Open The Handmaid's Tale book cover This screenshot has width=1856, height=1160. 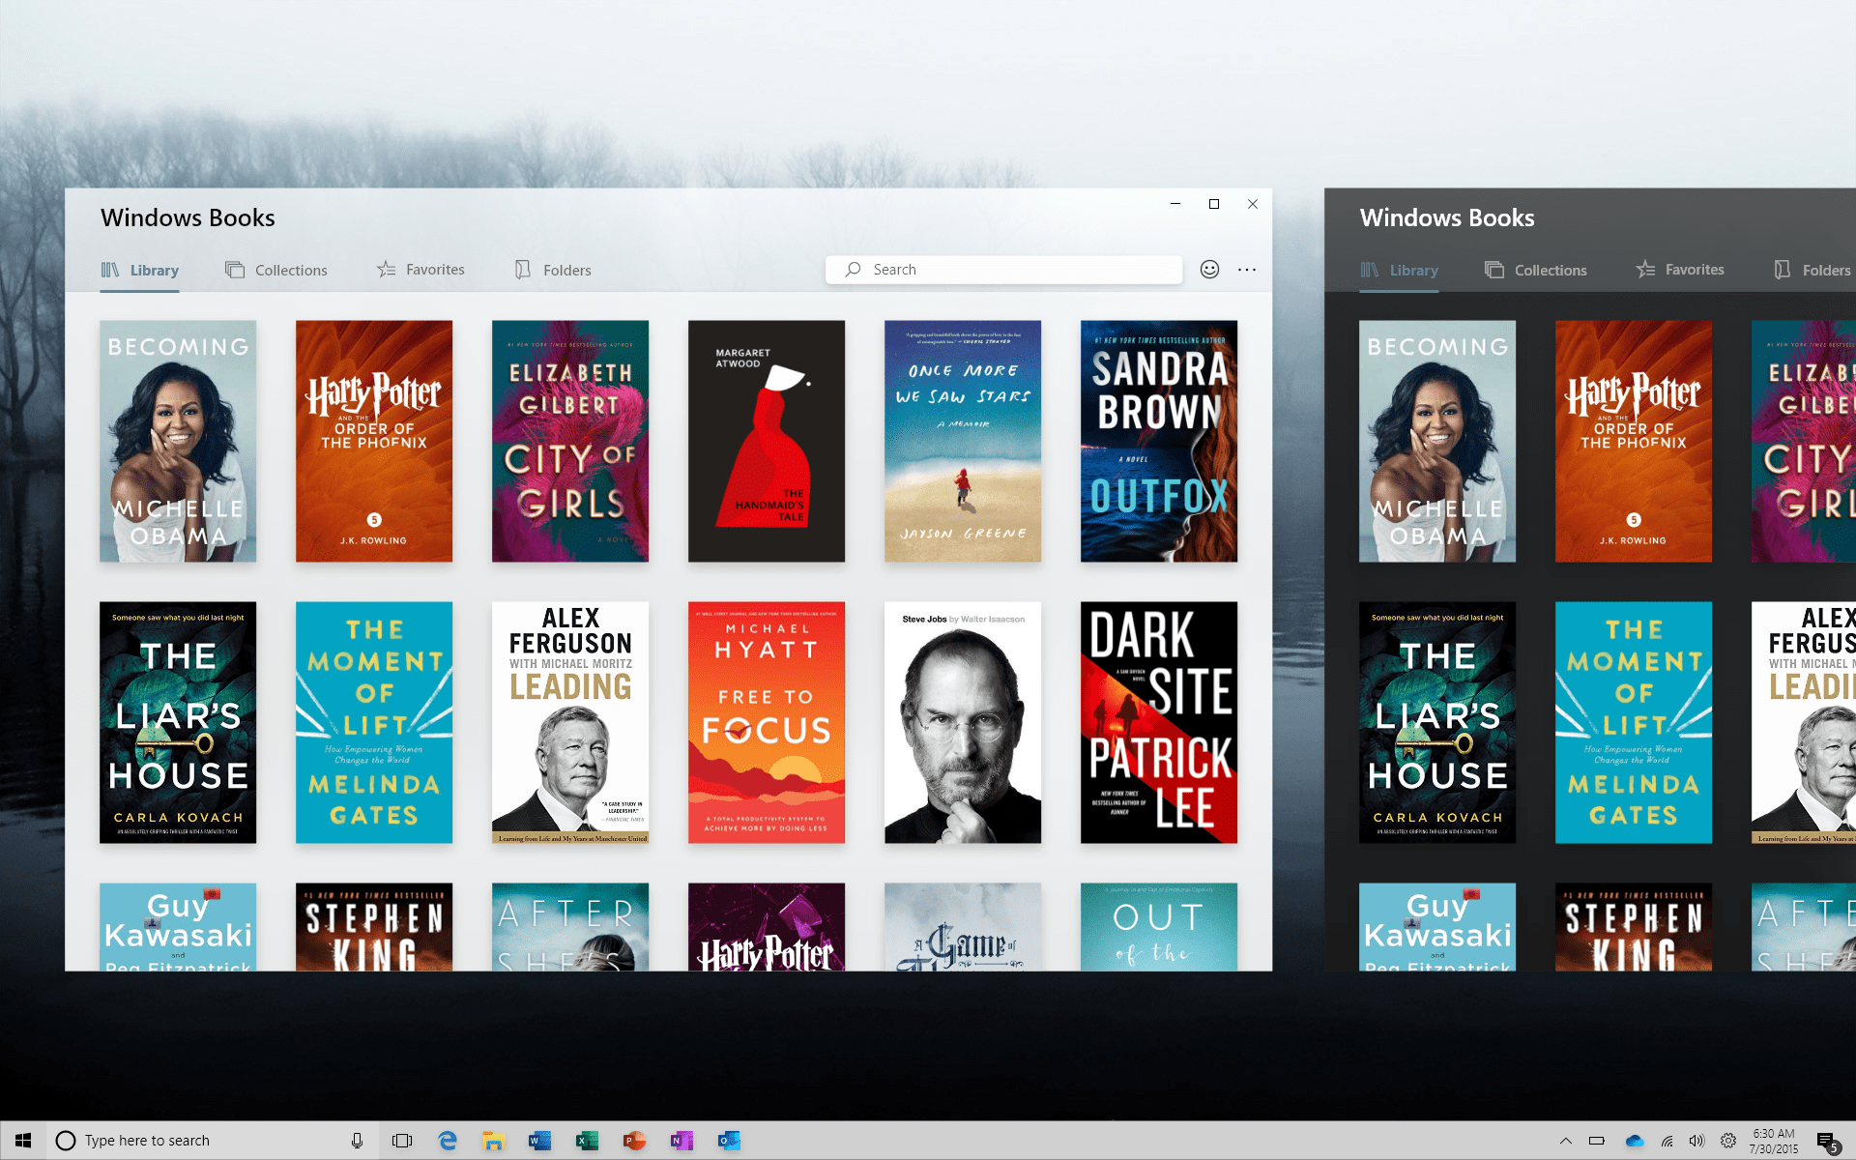click(767, 441)
